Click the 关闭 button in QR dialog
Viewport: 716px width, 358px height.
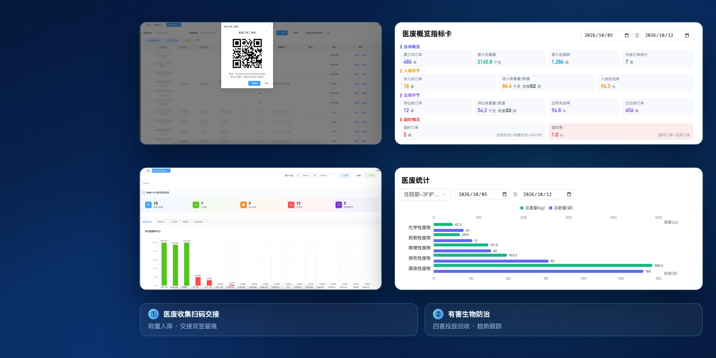click(266, 83)
